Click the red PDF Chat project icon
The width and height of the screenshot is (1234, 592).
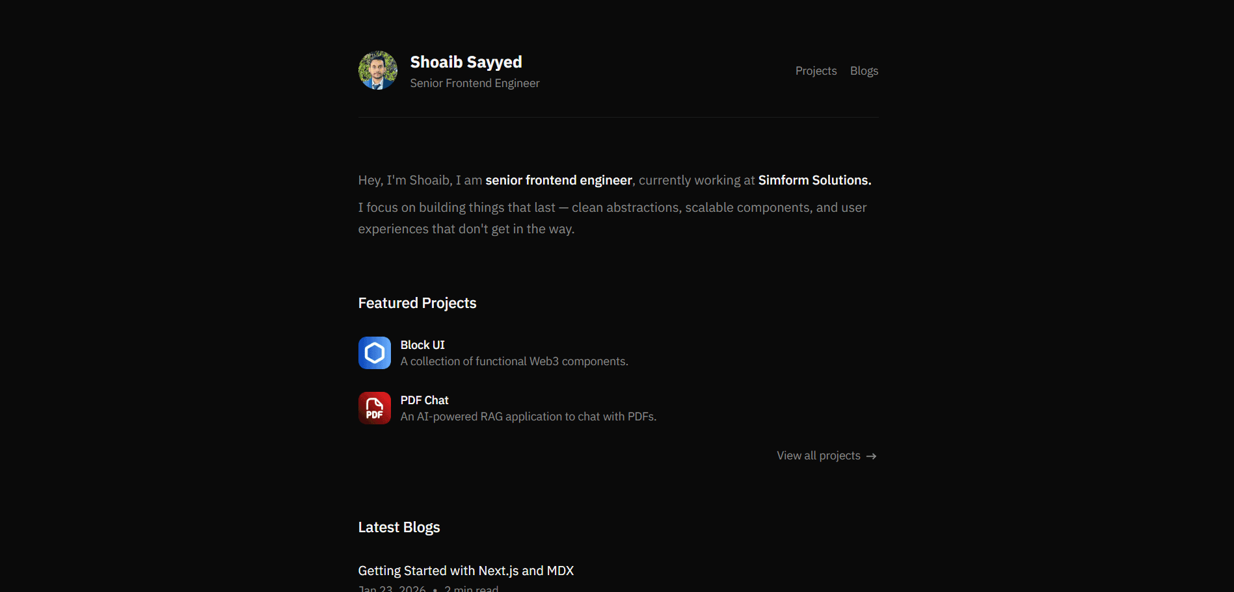click(x=375, y=407)
